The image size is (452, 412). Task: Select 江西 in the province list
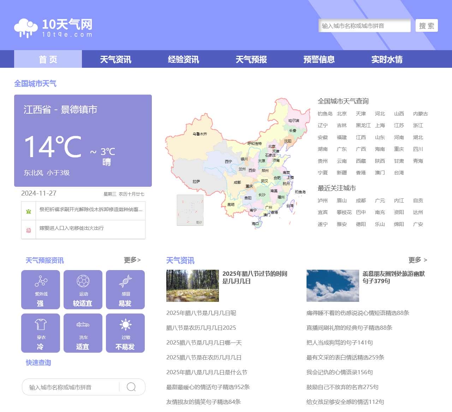point(361,137)
